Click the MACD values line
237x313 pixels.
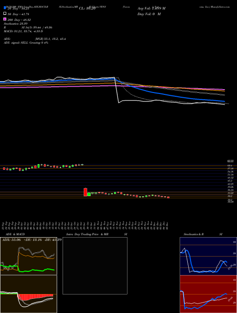coord(23,31)
